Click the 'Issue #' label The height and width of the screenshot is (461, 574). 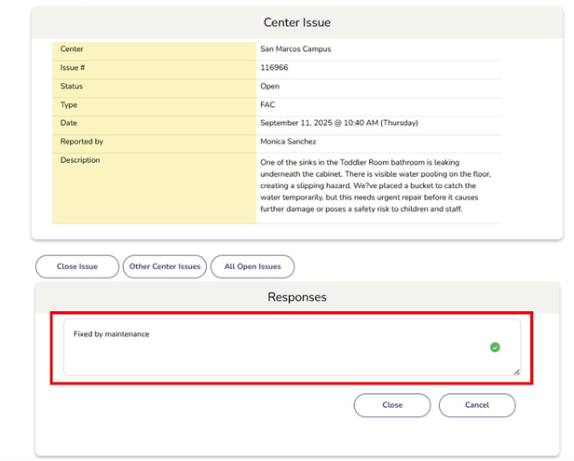[73, 68]
